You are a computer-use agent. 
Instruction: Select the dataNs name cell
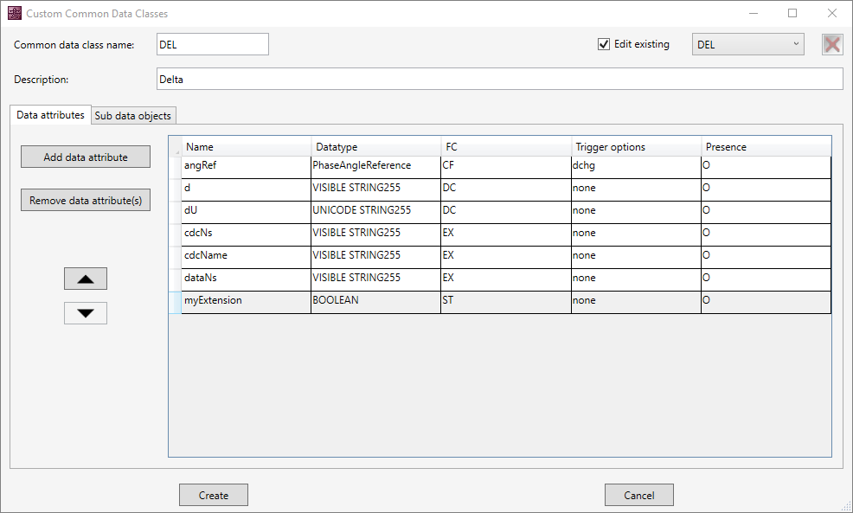pyautogui.click(x=246, y=279)
